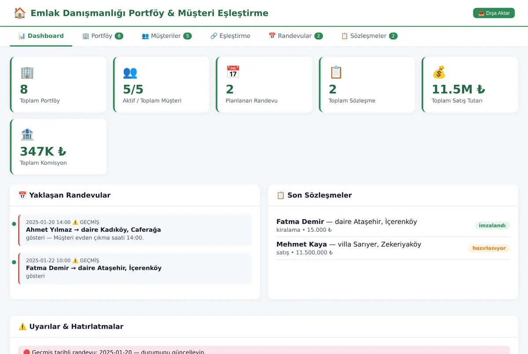This screenshot has width=528, height=354.
Task: Open the Dashboard tab
Action: coord(41,36)
